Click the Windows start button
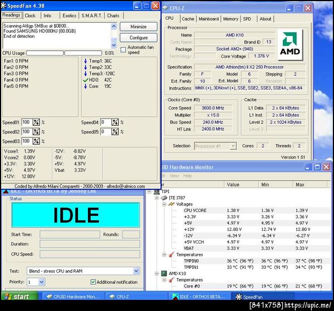The height and width of the screenshot is (311, 334). click(19, 297)
